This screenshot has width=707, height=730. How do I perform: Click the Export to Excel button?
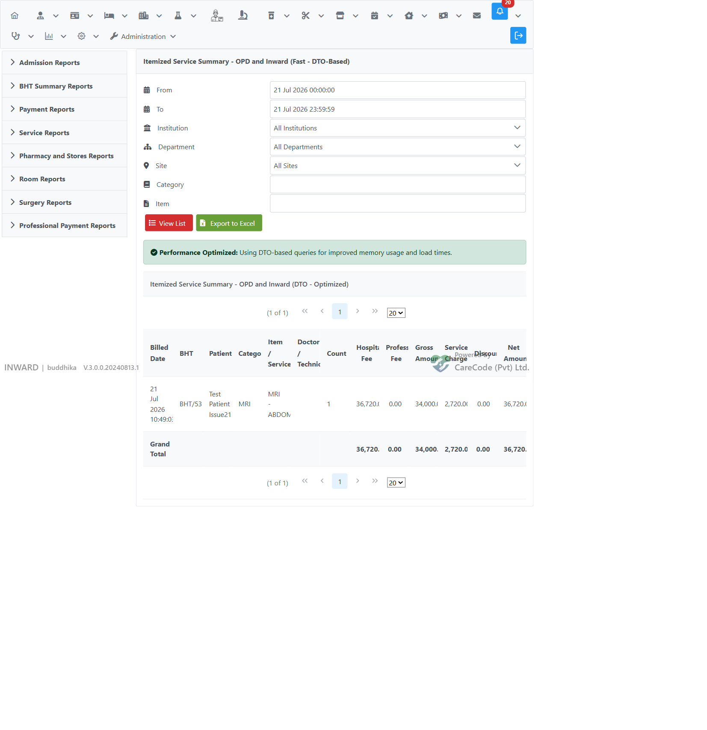(229, 223)
